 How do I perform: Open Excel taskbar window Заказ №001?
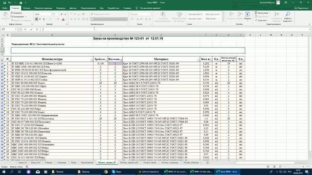point(228,172)
